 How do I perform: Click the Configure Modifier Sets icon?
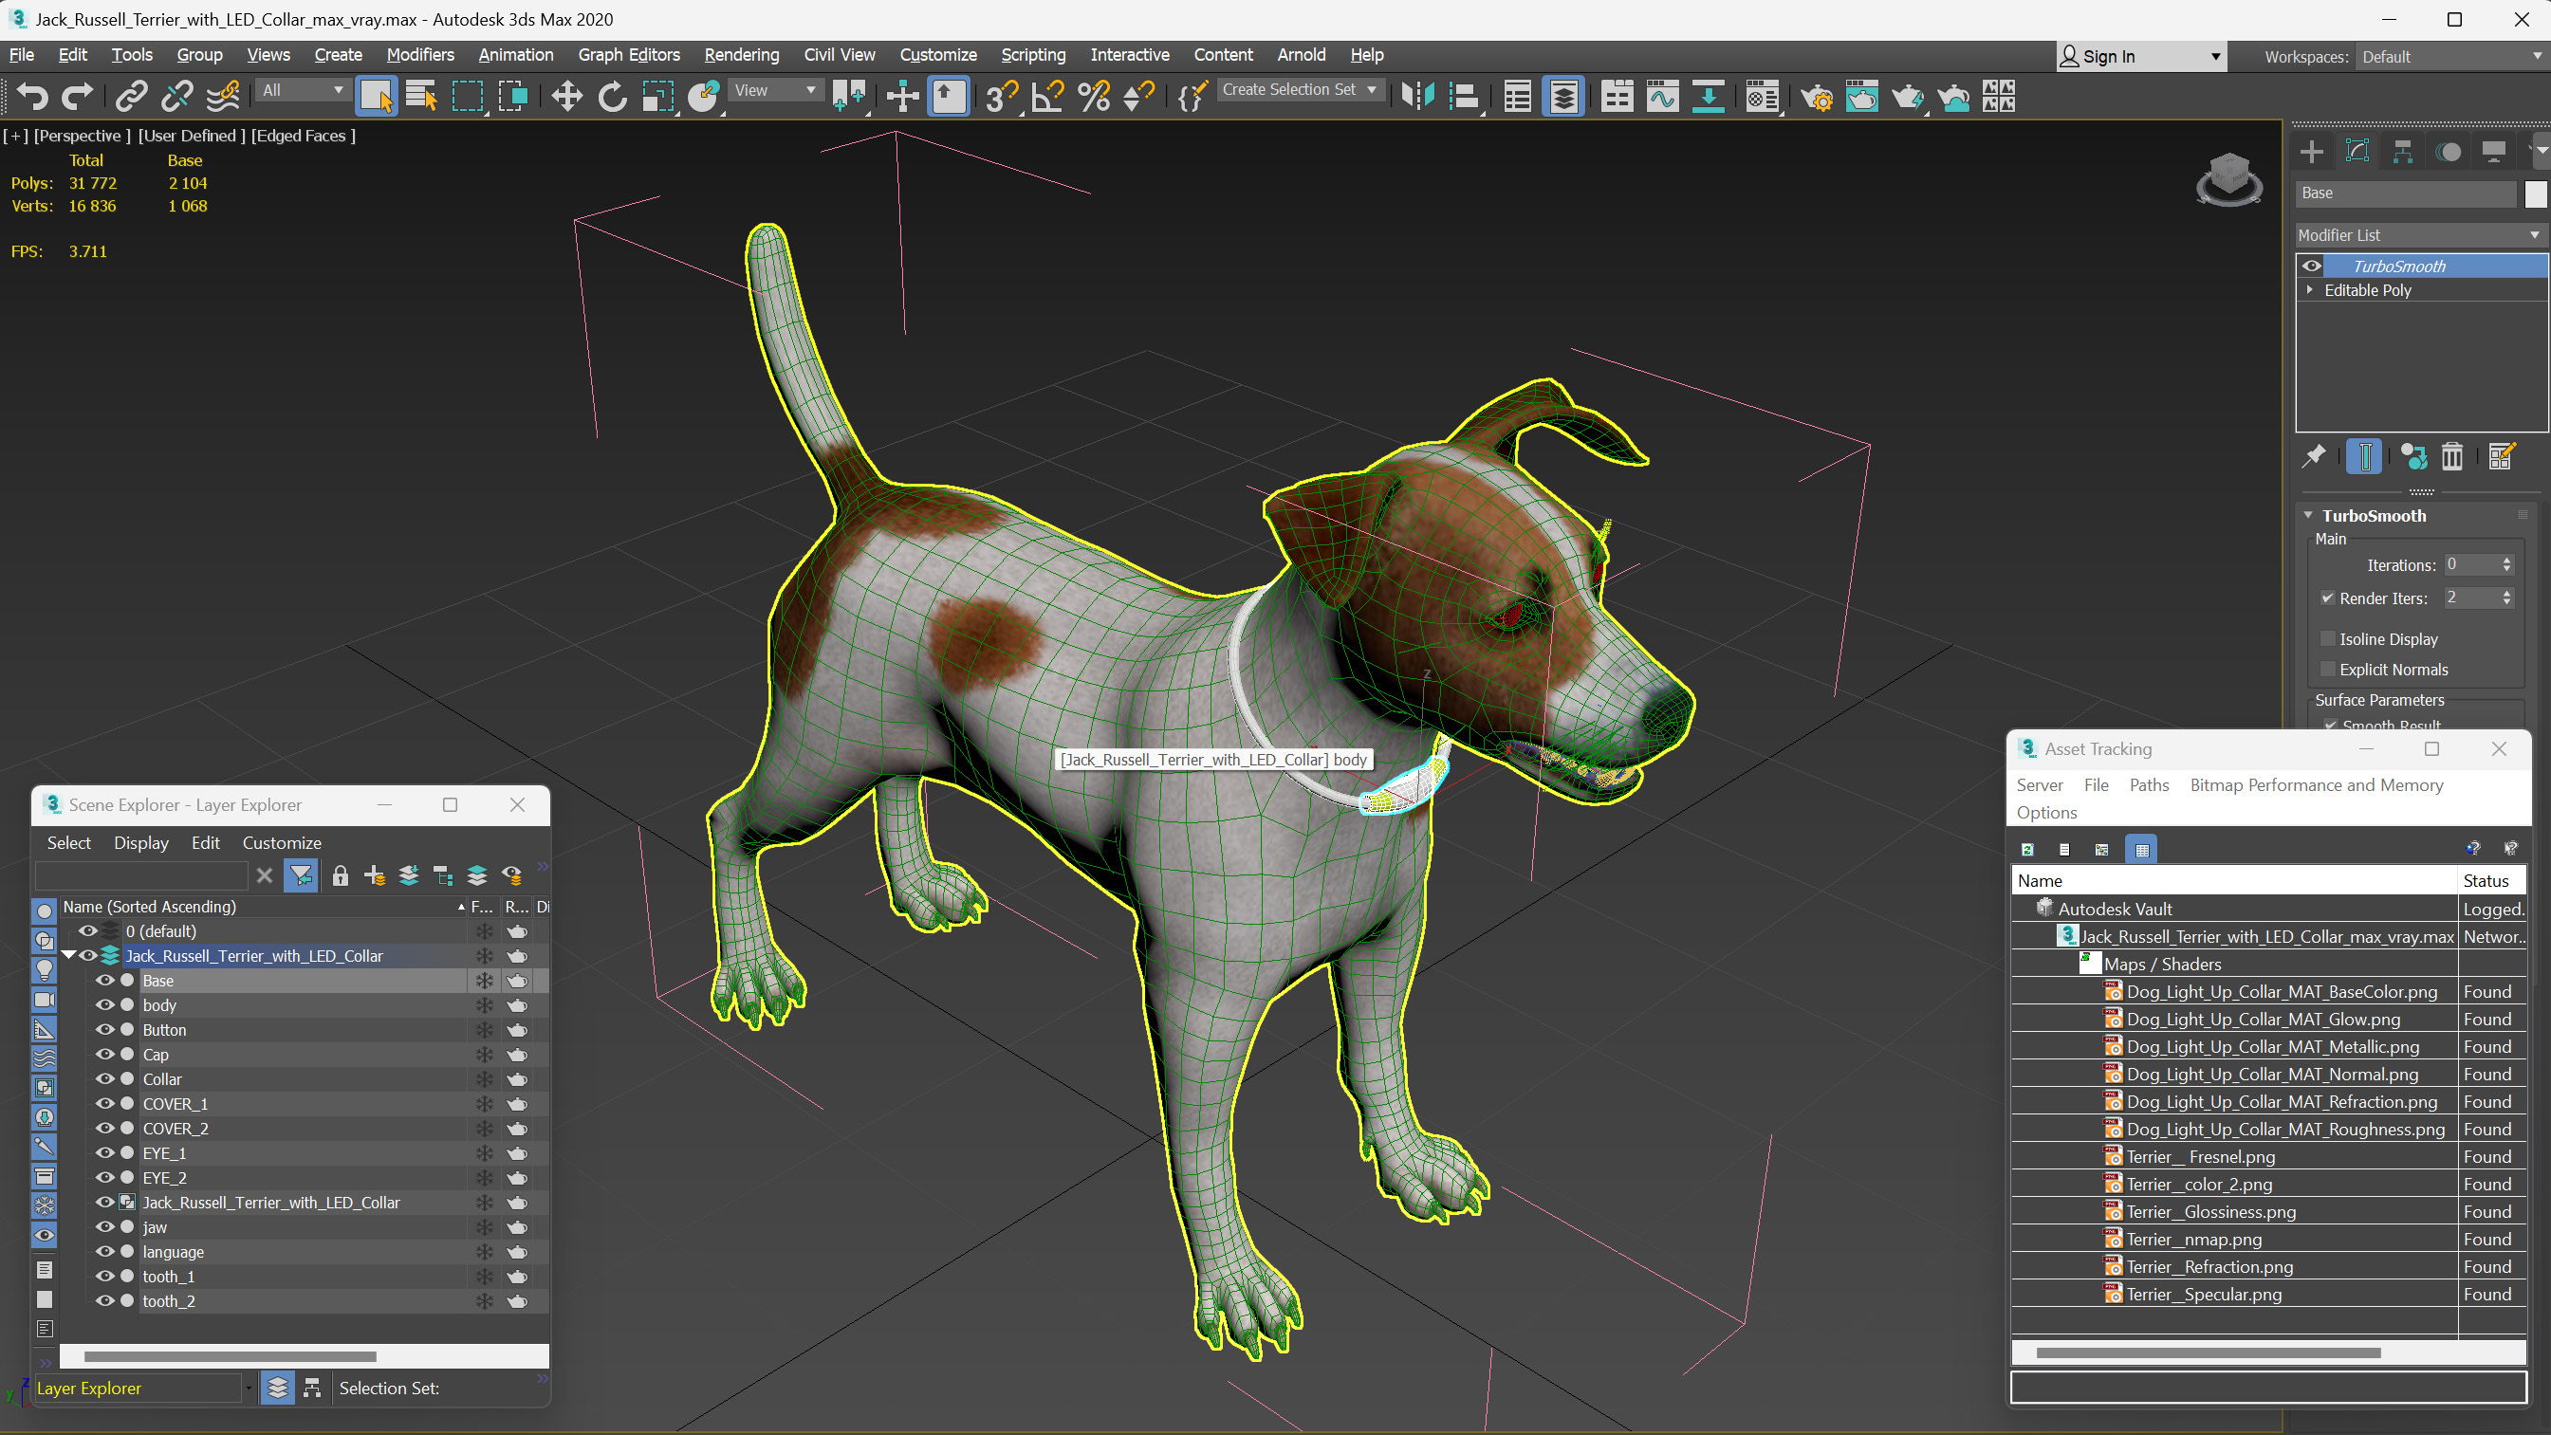(2502, 456)
